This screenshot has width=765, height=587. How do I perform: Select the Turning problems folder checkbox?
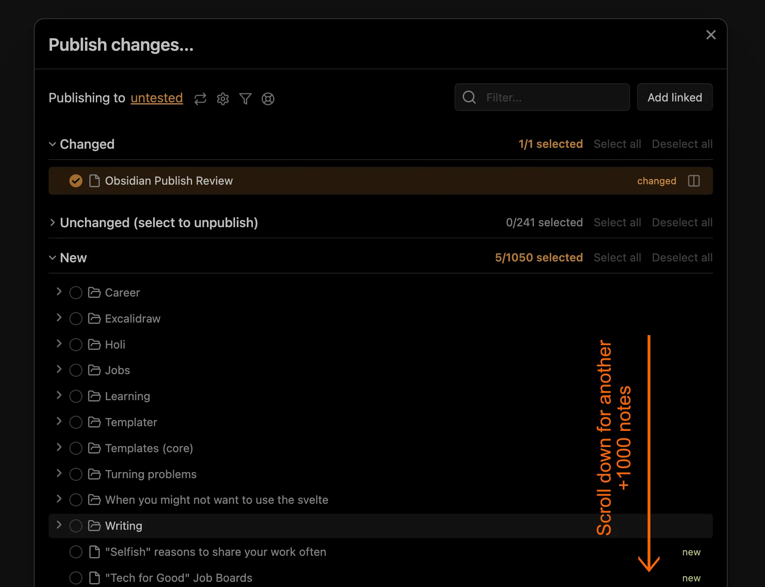(x=76, y=474)
